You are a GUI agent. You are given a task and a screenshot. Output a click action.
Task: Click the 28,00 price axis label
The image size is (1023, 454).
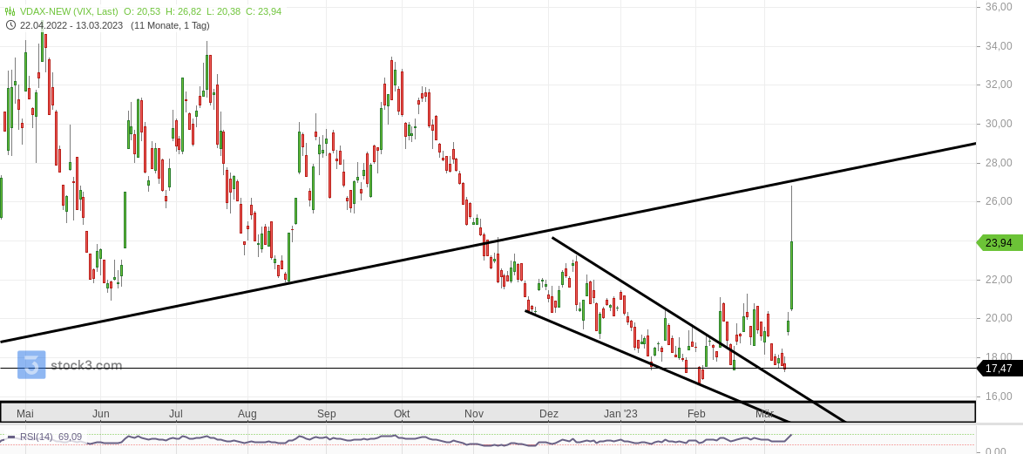[999, 162]
